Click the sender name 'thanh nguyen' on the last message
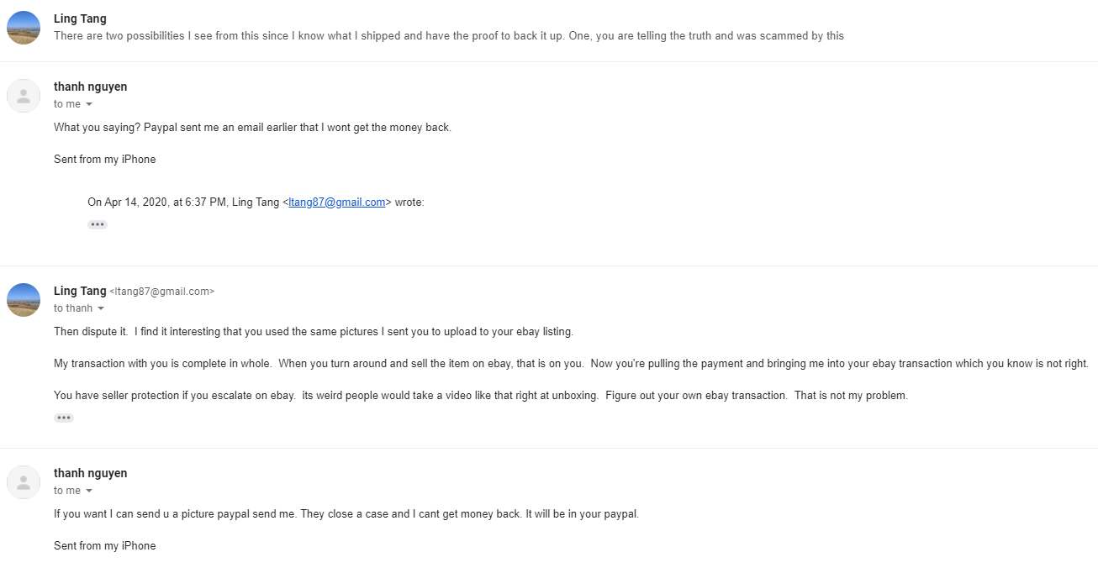Viewport: 1098px width, 568px height. [x=91, y=473]
